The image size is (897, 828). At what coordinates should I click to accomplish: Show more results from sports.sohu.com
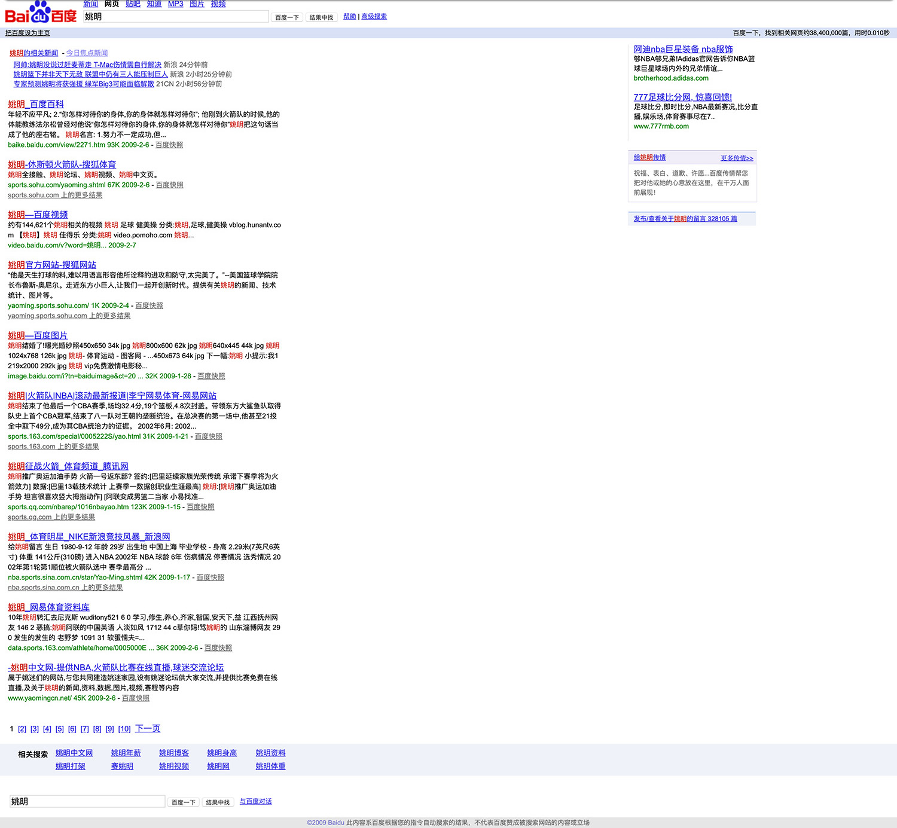pyautogui.click(x=55, y=195)
